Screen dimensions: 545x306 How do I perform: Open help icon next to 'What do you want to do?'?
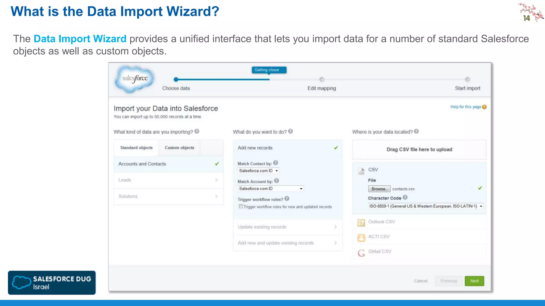(291, 131)
